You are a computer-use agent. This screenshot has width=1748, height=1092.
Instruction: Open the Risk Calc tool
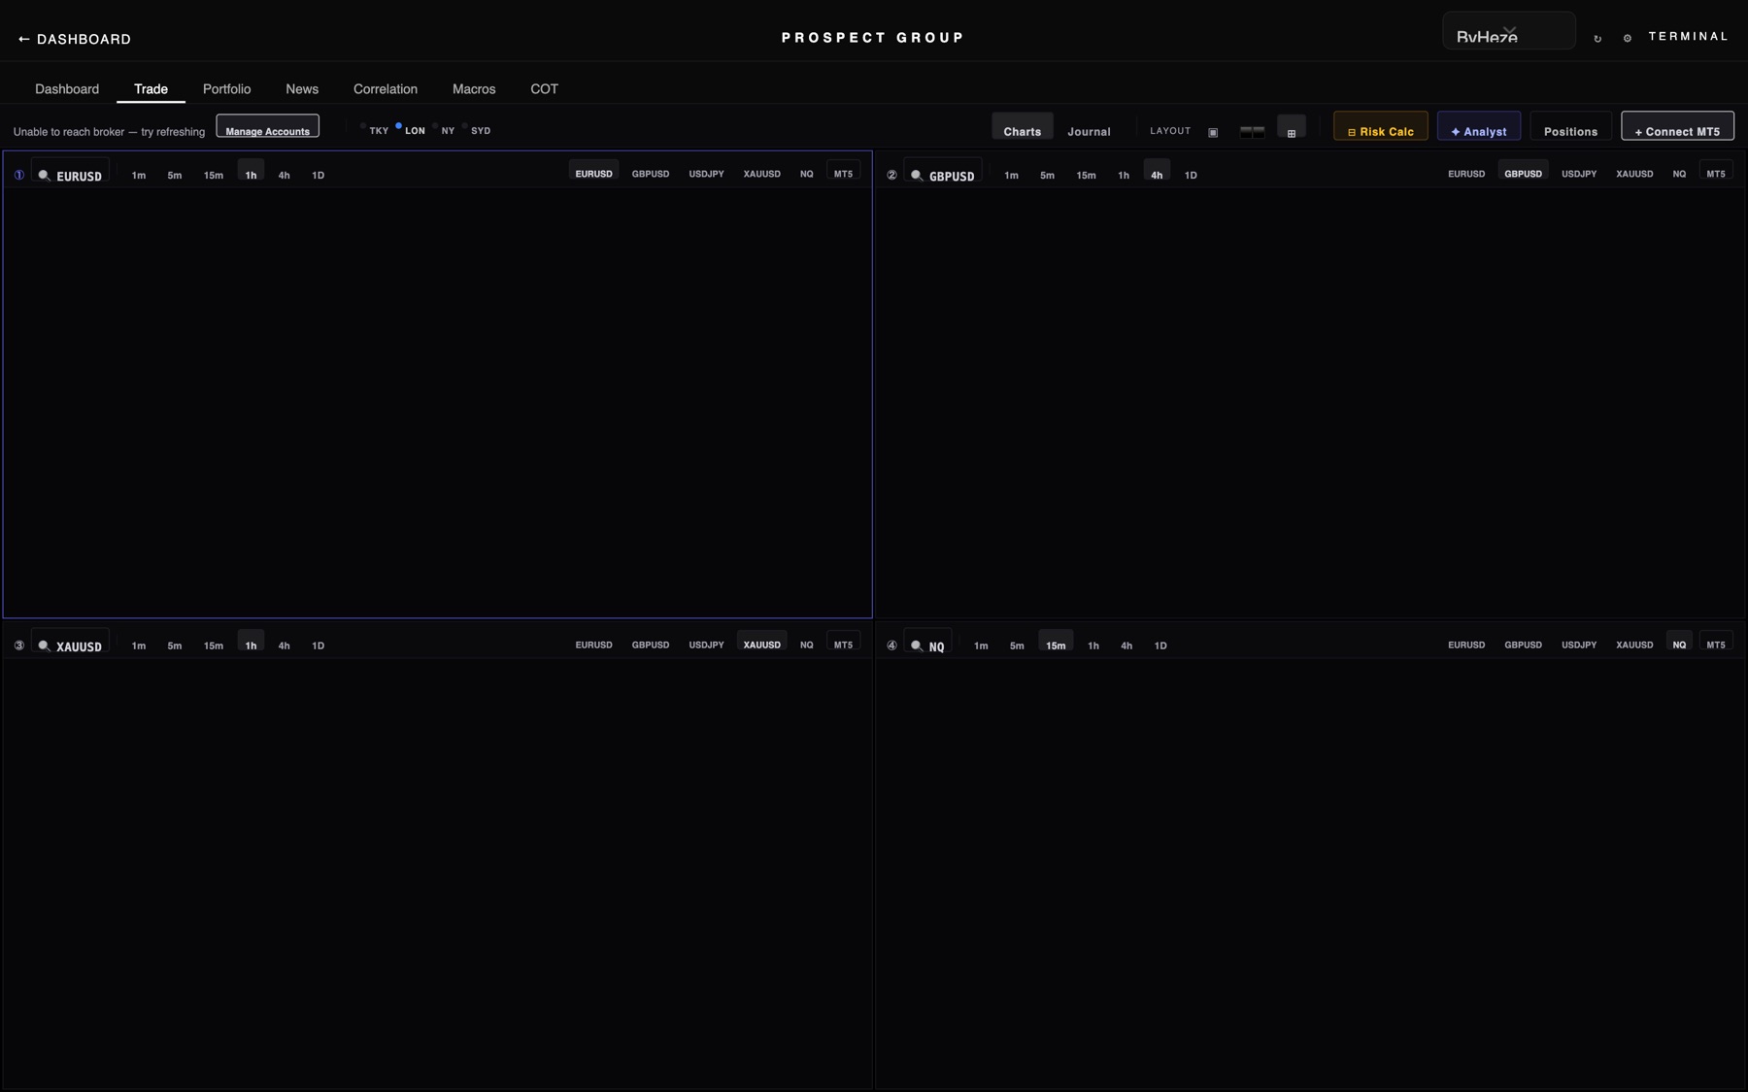pos(1380,127)
